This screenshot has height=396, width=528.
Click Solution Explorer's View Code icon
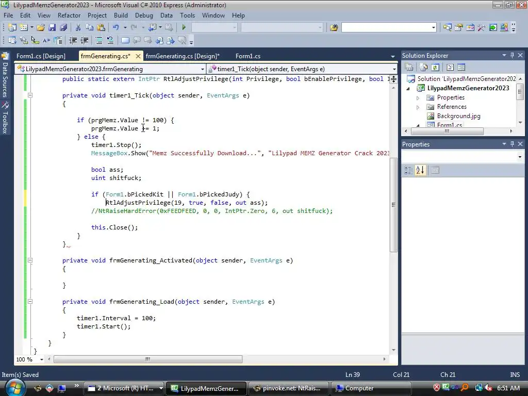click(x=450, y=68)
